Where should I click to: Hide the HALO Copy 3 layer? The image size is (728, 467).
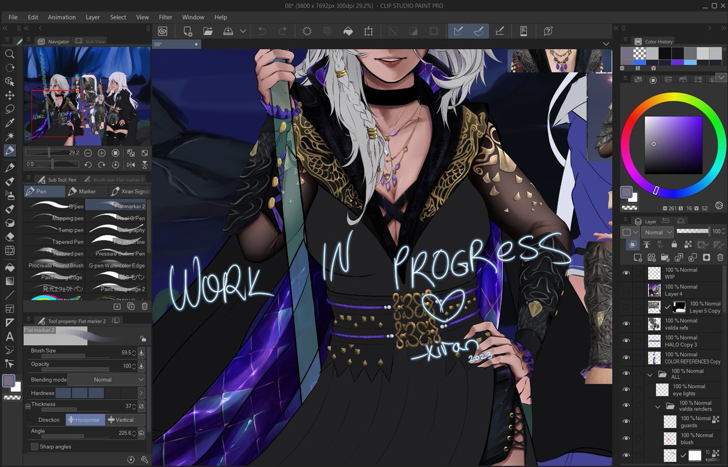pos(626,341)
